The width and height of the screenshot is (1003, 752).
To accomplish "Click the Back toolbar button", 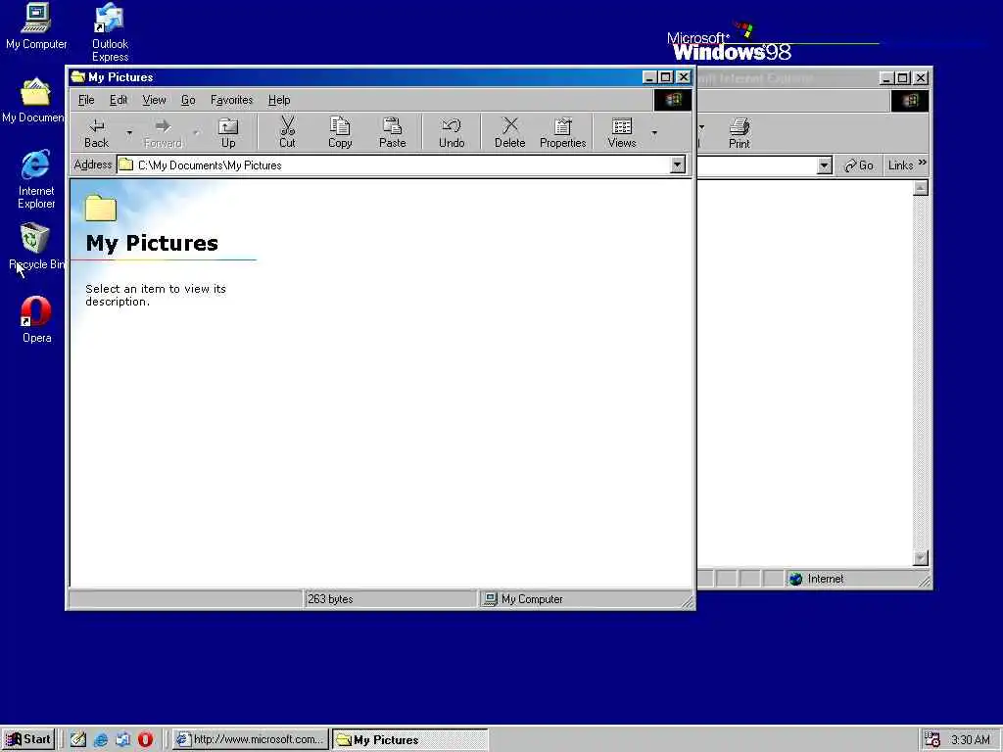I will [x=97, y=132].
